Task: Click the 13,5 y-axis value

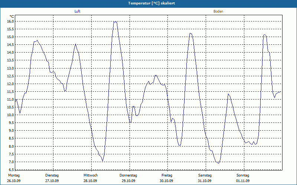Action: point(11,60)
